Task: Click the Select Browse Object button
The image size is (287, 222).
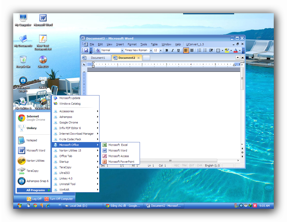Action: tap(242, 152)
